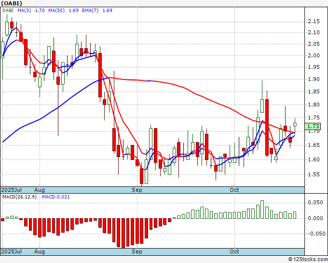The height and width of the screenshot is (263, 328).
Task: Click the (OABI) chart title
Action: [x=11, y=3]
